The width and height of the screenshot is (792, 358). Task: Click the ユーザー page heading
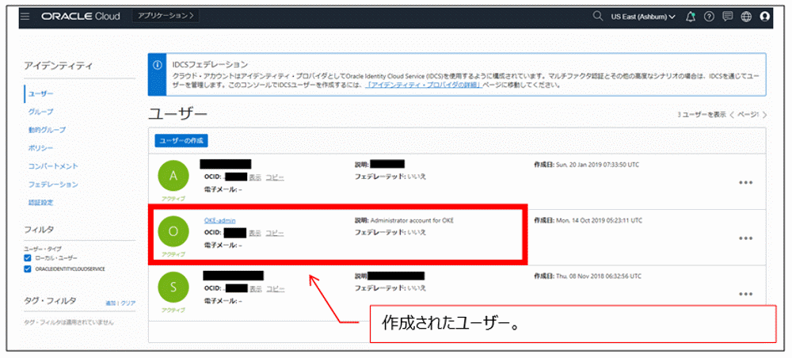tap(177, 113)
